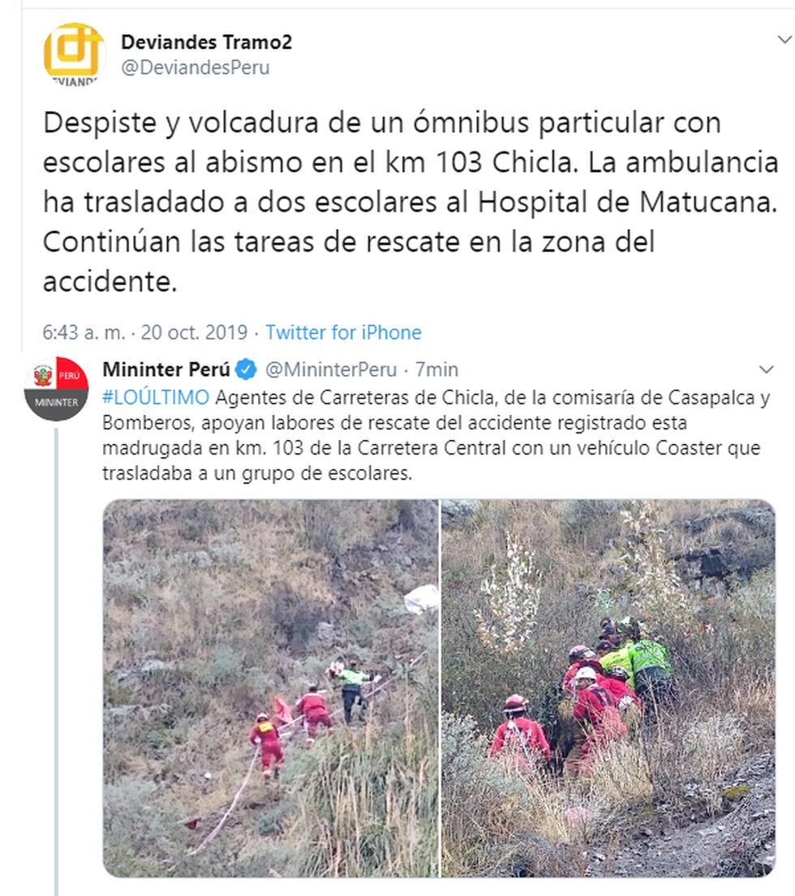The height and width of the screenshot is (896, 795).
Task: Open the #LOÚLTIMO hashtag
Action: [156, 397]
